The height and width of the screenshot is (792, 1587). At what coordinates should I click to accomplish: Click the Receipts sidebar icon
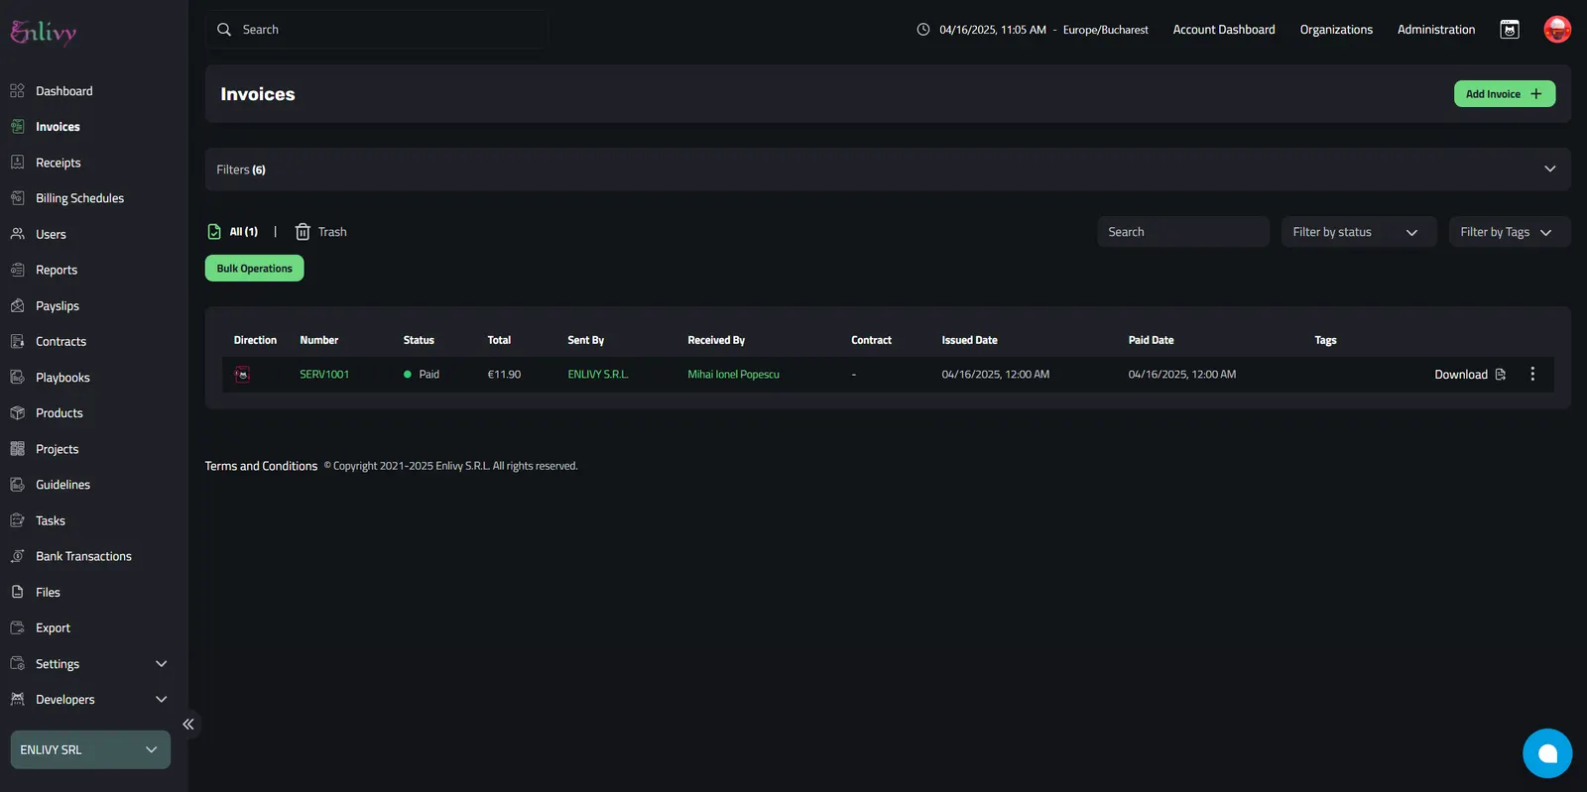point(17,163)
